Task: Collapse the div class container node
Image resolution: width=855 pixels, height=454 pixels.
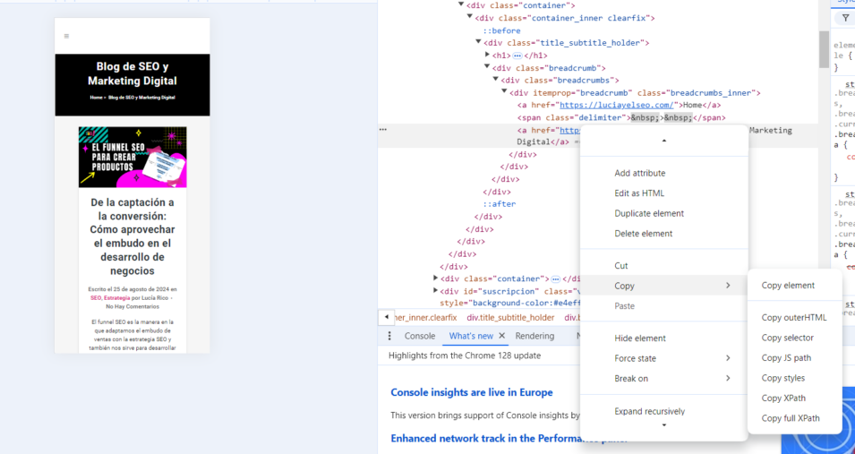Action: tap(461, 4)
